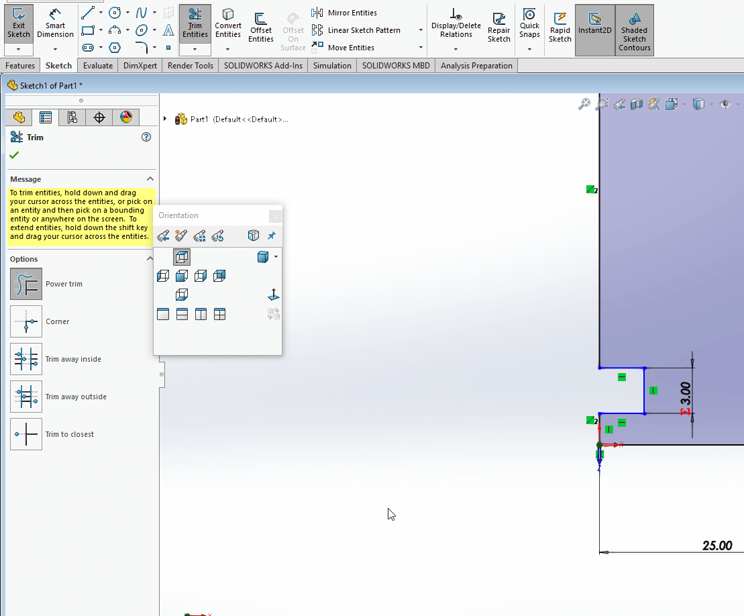Click Linear Sketch Pattern
Screen dimensions: 744x616
[x=356, y=30]
